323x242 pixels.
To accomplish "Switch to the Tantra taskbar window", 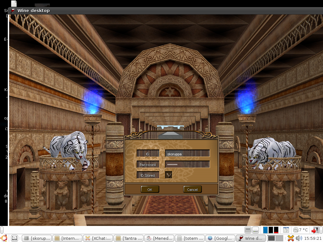I will coord(128,238).
